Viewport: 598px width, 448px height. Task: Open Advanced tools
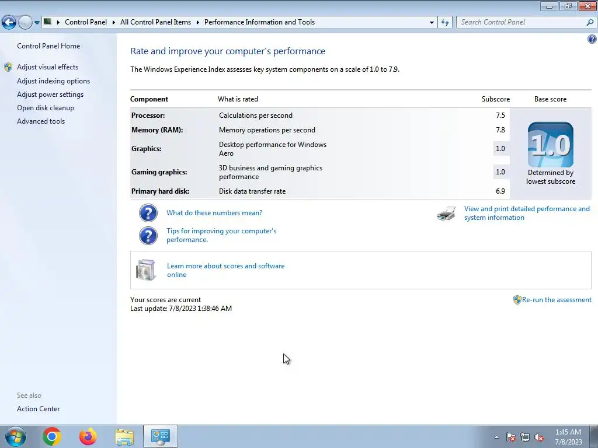(41, 121)
